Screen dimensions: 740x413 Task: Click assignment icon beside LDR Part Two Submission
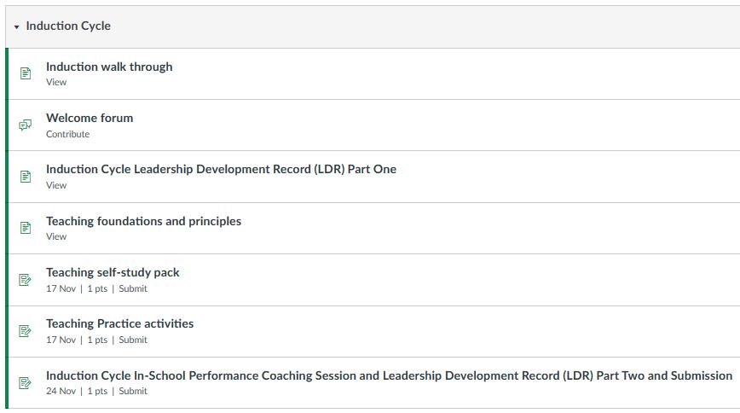coord(26,382)
